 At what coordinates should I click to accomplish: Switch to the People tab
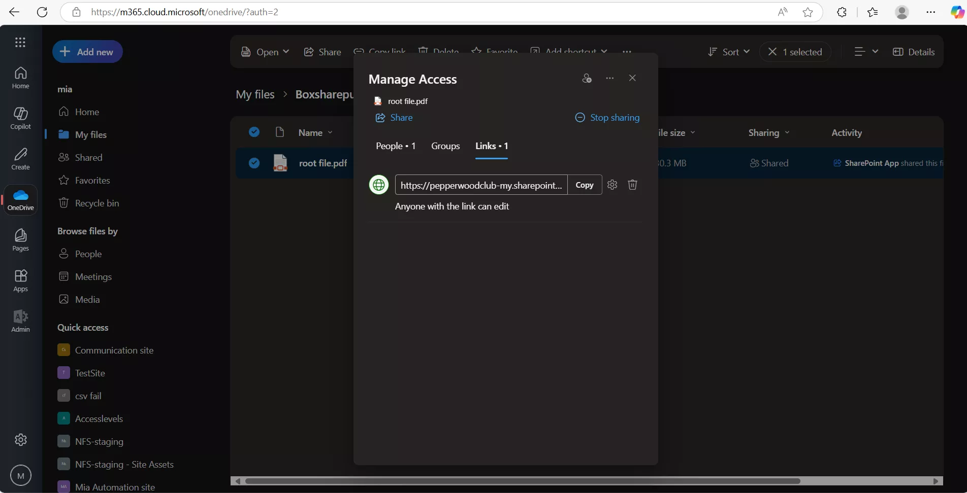point(396,146)
